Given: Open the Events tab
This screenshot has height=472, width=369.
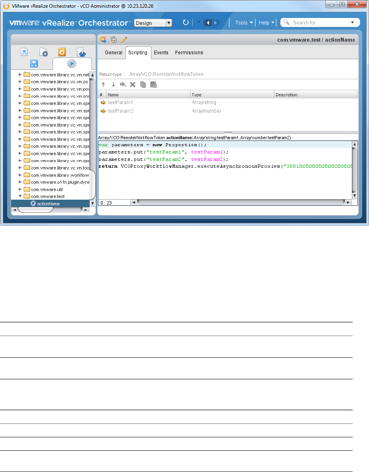Looking at the screenshot, I should [161, 52].
